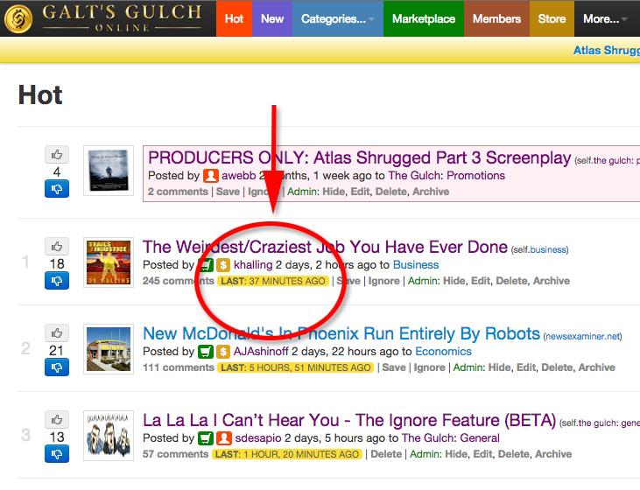Admin Delete The Weirdest/Craziest Job post
This screenshot has height=490, width=640.
512,281
